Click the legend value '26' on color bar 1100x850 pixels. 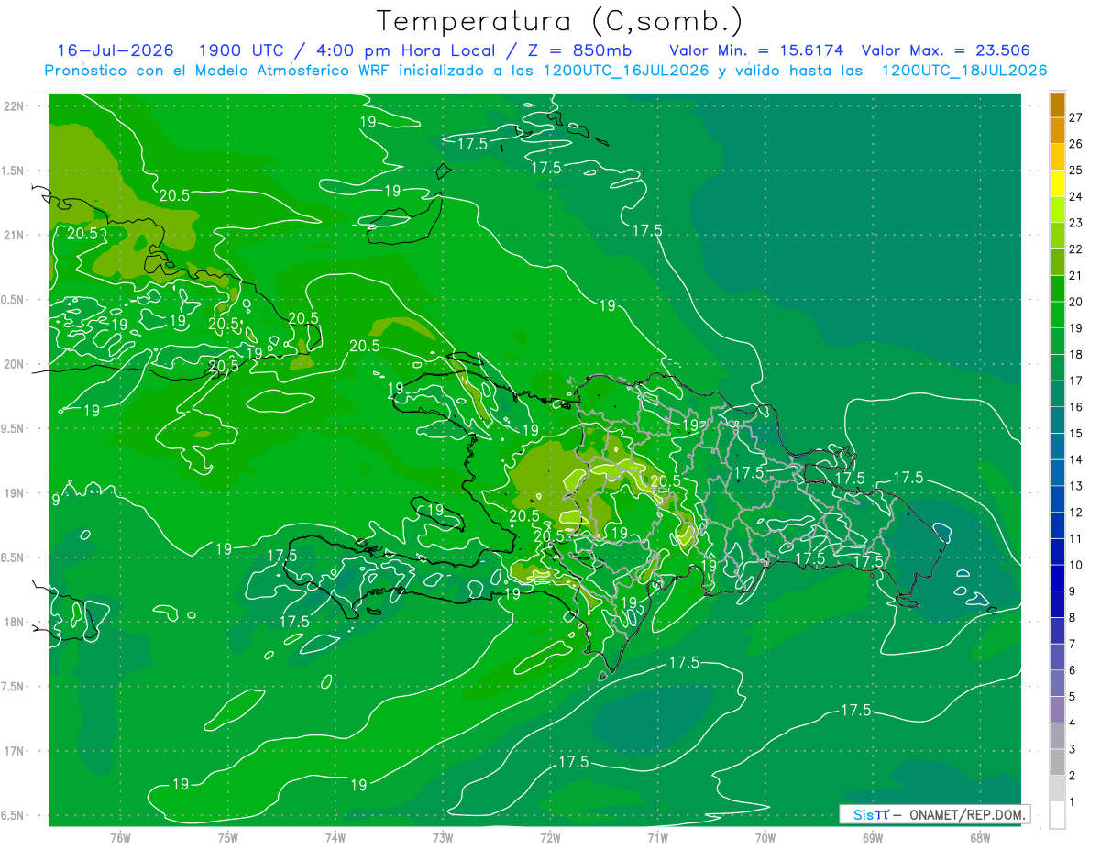coord(1076,144)
